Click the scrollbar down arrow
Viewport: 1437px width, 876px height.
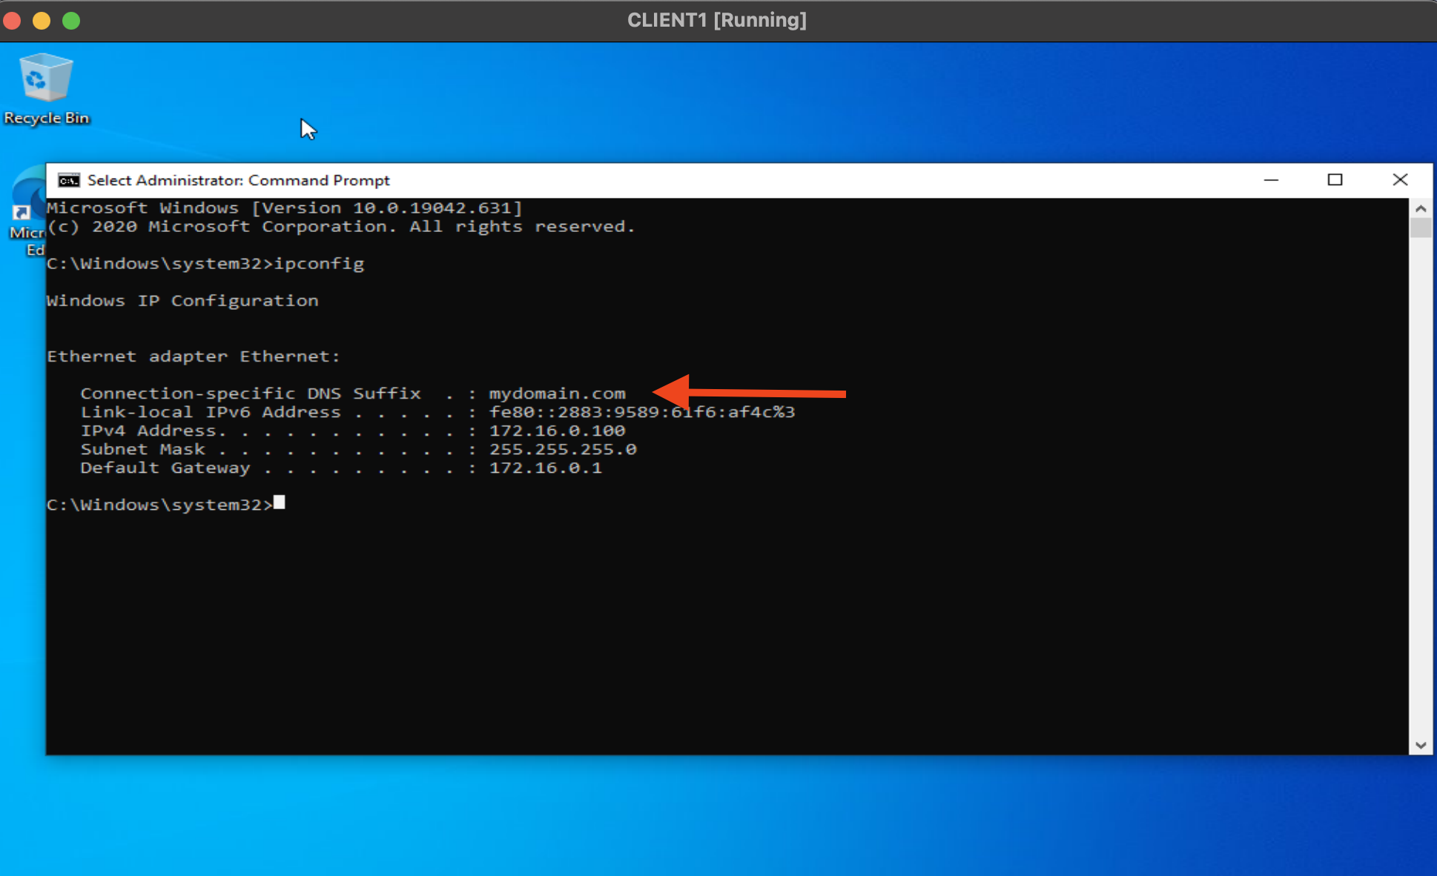[x=1421, y=745]
